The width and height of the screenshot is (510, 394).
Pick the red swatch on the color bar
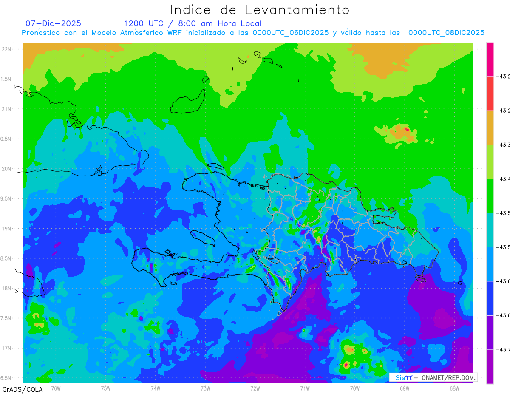[x=490, y=94]
